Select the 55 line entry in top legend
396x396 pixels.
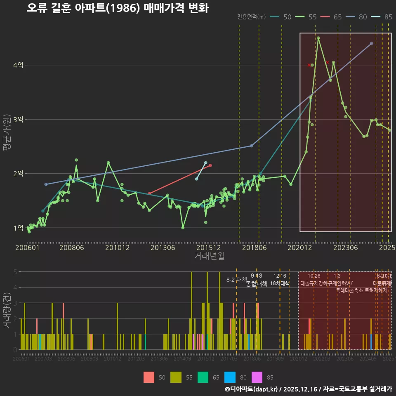pyautogui.click(x=306, y=17)
